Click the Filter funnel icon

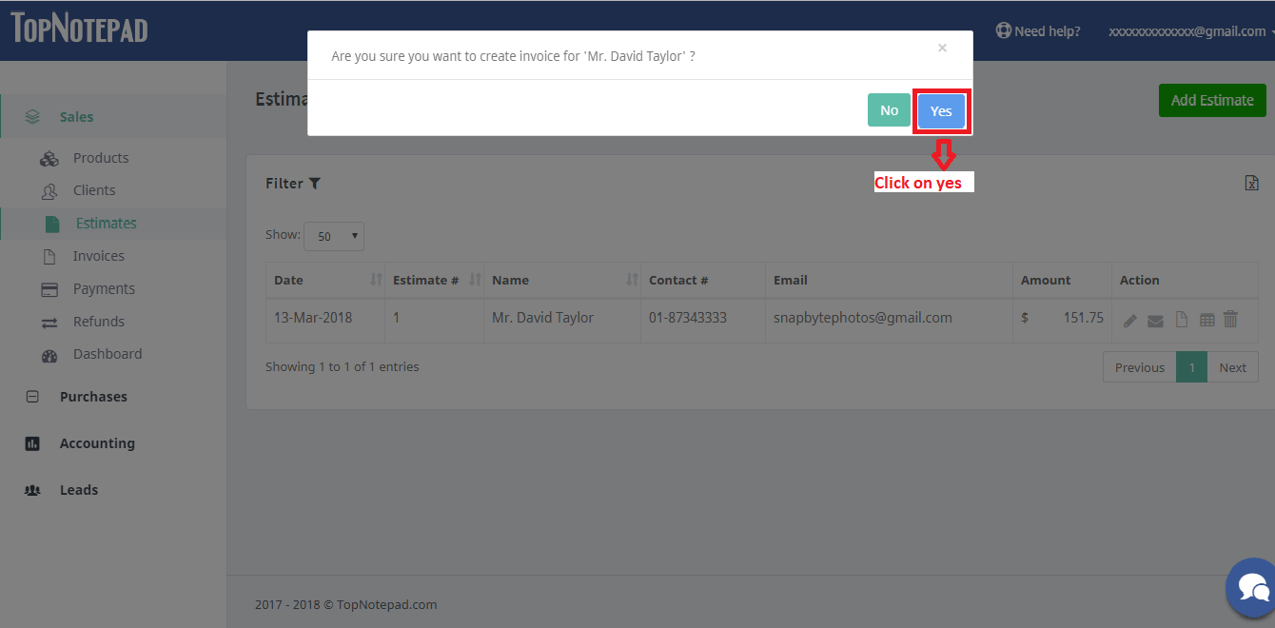tap(315, 184)
